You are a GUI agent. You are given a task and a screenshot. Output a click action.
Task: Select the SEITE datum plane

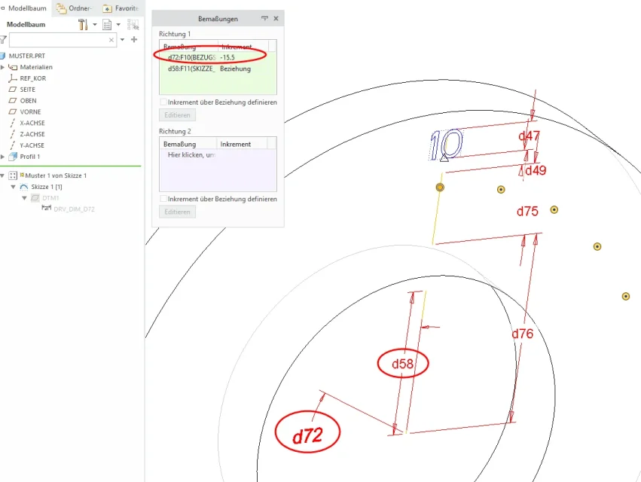pyautogui.click(x=27, y=90)
